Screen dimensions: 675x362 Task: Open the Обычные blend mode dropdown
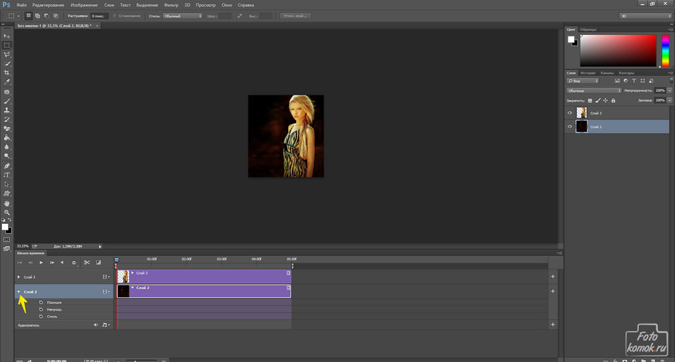(594, 90)
